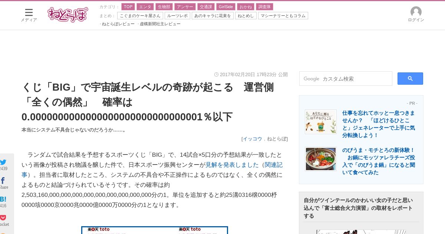
Task: Bookmark with Hatena B! icon
Action: (x=3, y=199)
